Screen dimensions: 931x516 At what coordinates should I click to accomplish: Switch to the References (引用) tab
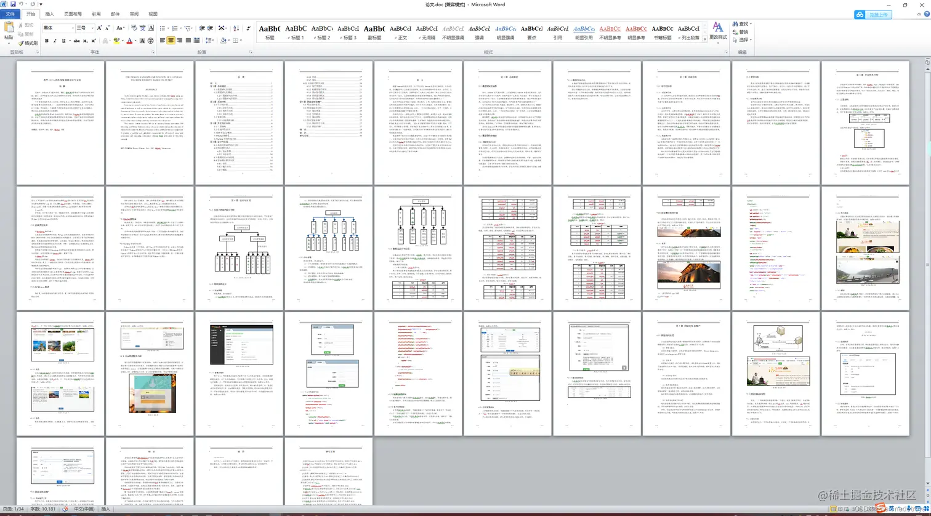tap(96, 14)
